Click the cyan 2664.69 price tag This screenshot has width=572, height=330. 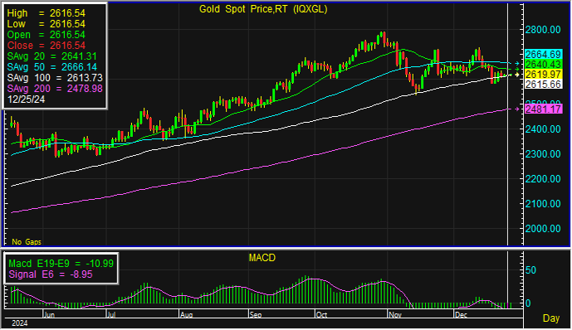(x=543, y=55)
